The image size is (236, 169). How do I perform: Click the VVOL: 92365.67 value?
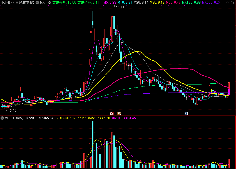[x=41, y=118]
